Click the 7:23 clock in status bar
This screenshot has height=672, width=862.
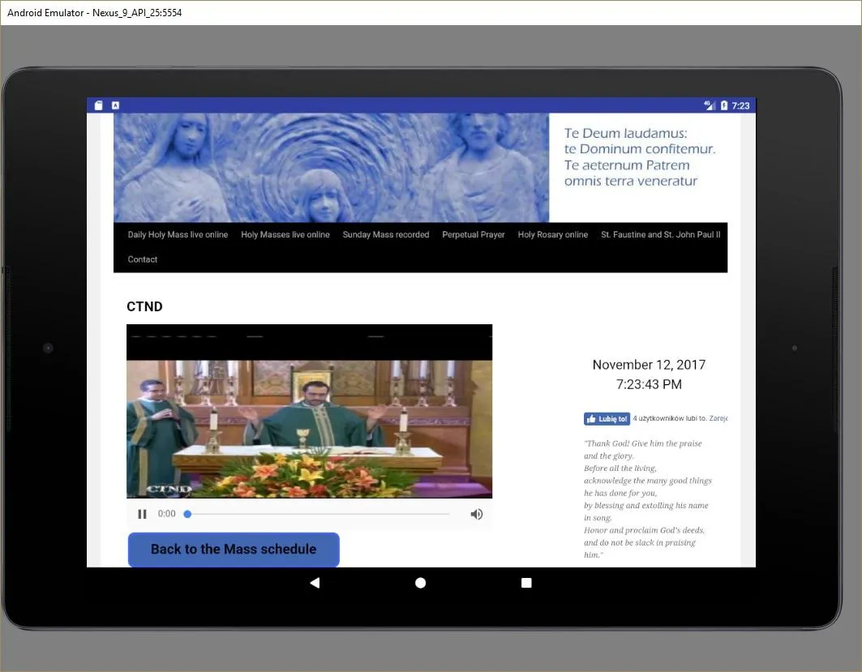[740, 105]
